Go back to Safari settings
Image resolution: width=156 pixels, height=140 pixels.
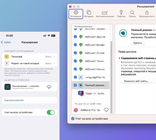[6, 42]
